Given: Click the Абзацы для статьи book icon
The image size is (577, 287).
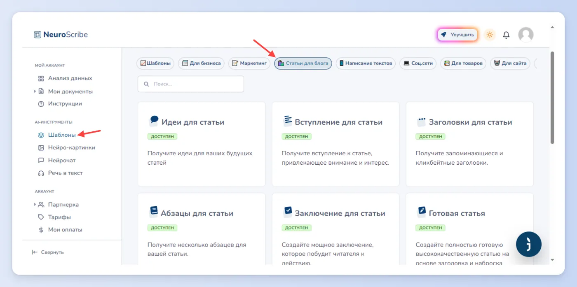Looking at the screenshot, I should pyautogui.click(x=154, y=212).
